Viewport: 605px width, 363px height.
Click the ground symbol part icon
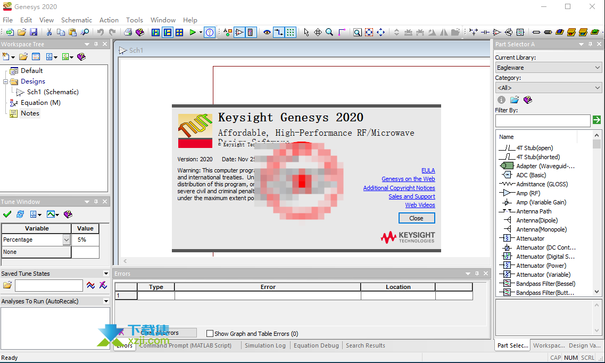[474, 32]
